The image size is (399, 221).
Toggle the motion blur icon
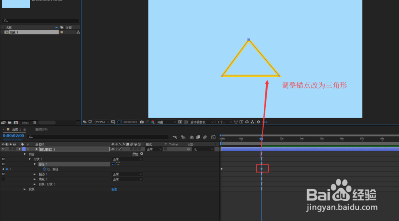(205, 137)
